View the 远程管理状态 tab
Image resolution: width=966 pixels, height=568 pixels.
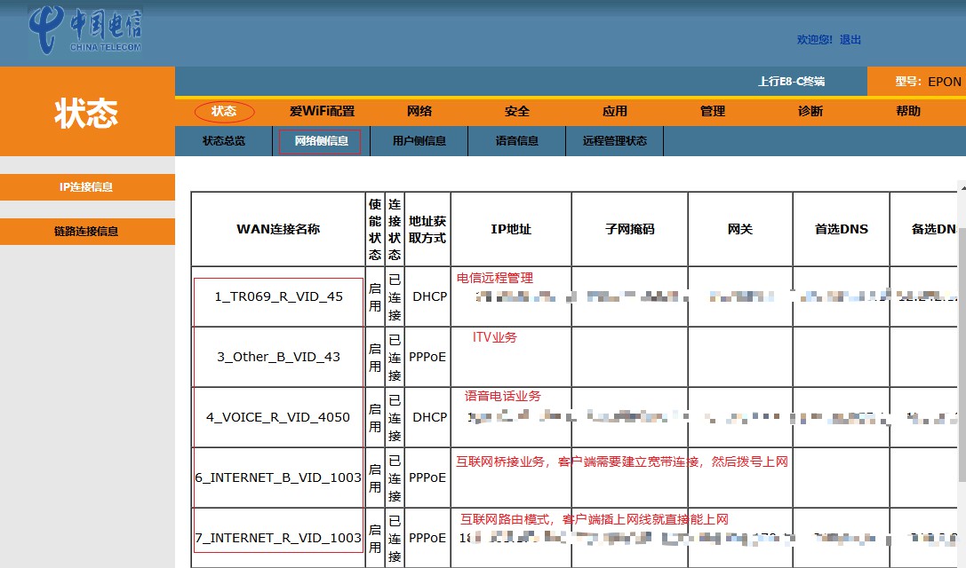[613, 140]
